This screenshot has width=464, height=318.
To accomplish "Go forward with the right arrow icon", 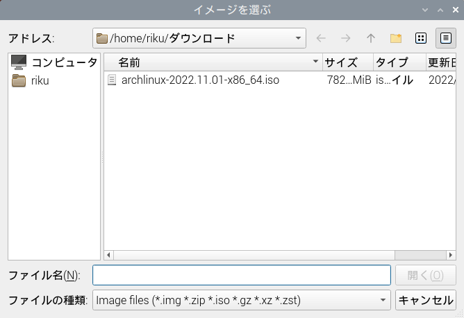I will (346, 38).
